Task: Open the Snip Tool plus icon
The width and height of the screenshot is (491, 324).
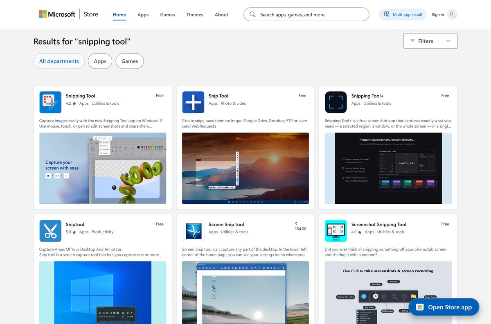Action: coord(193,102)
